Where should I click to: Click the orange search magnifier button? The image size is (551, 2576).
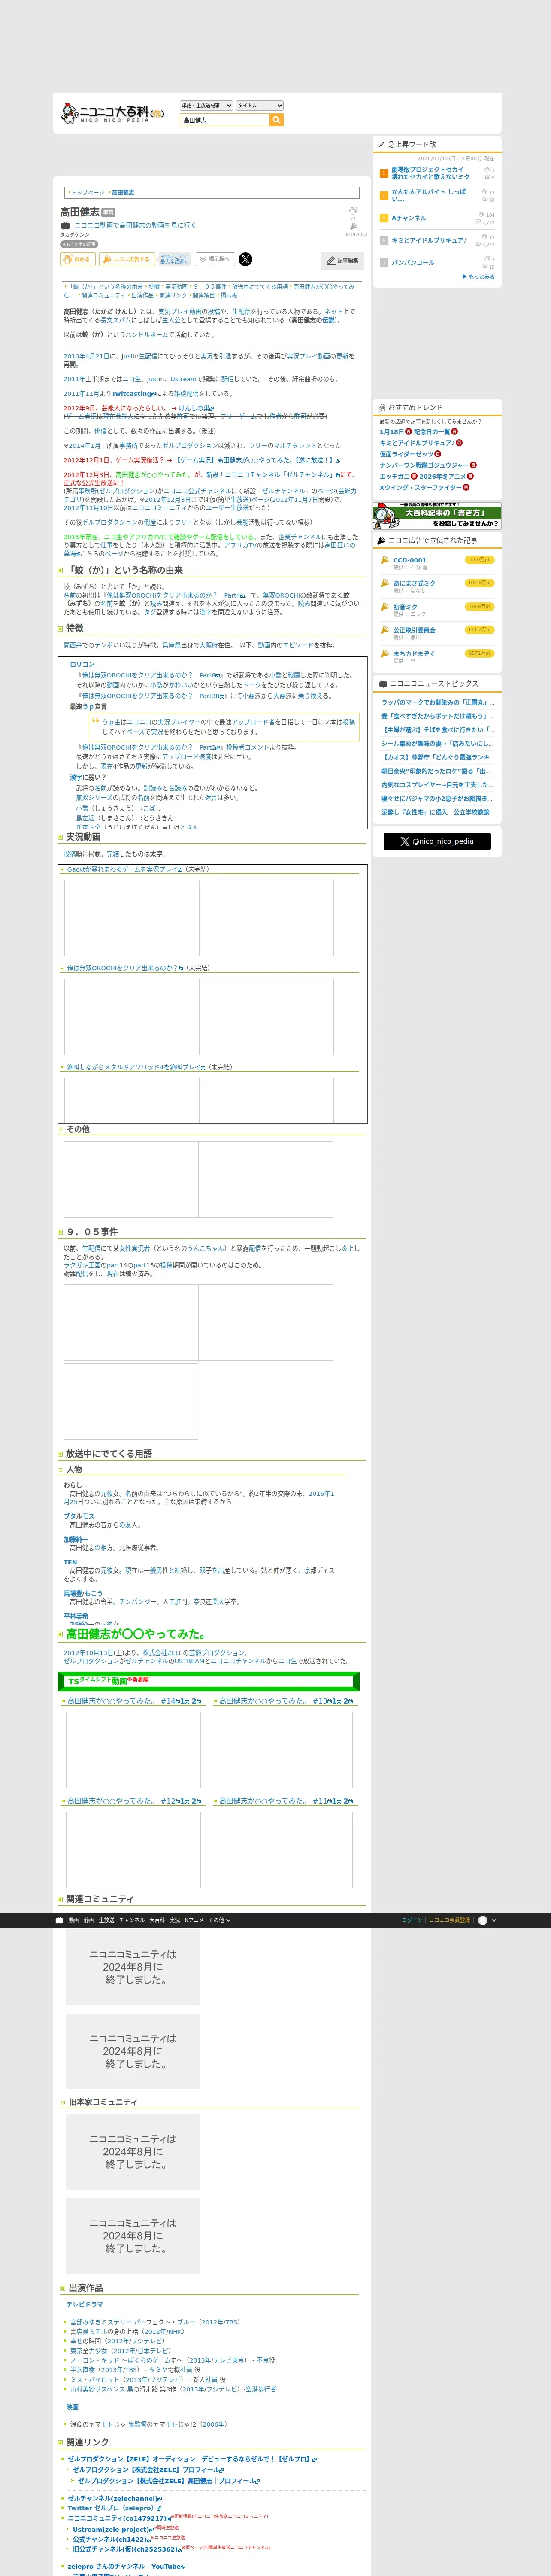click(277, 120)
